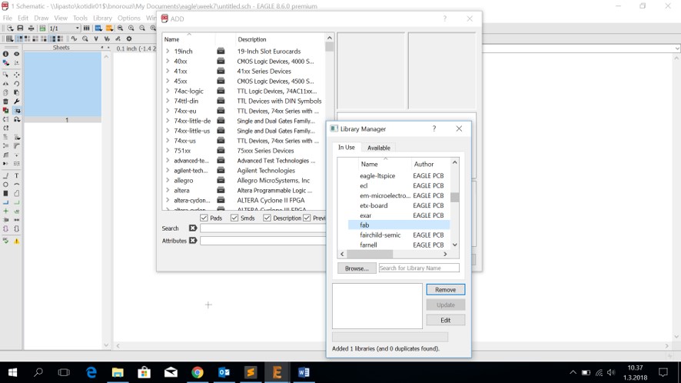Viewport: 681px width, 383px height.
Task: Click the Attributes input field
Action: (x=263, y=241)
